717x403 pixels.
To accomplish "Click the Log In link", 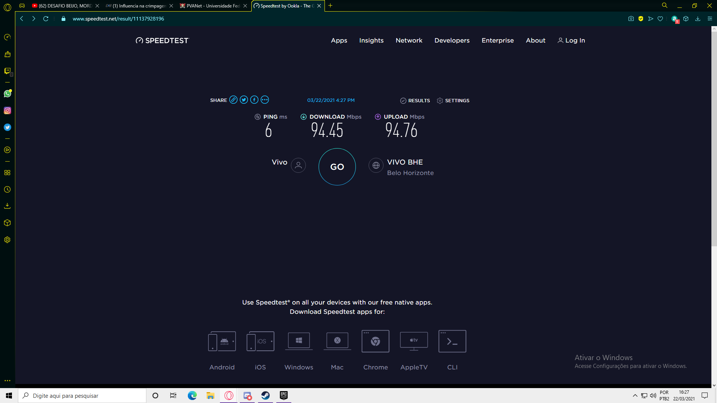I will 571,40.
